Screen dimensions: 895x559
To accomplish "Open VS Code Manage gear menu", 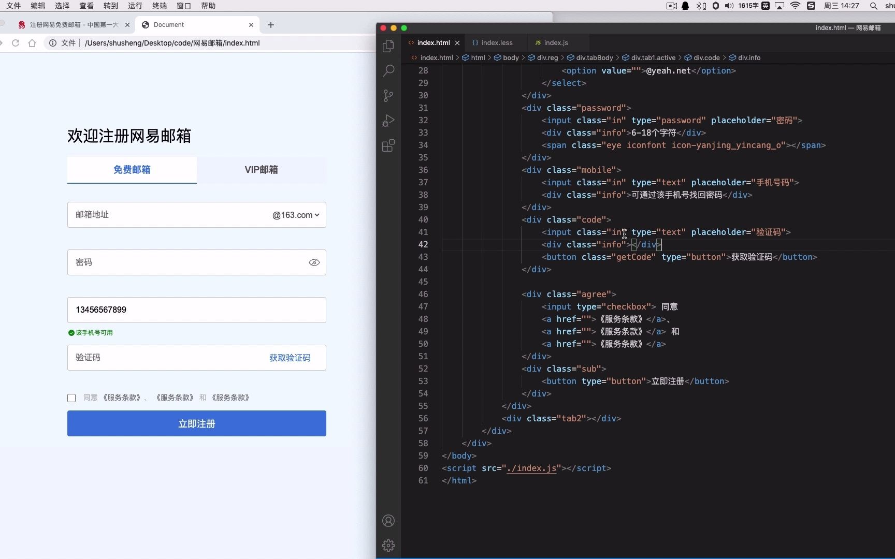I will 388,546.
